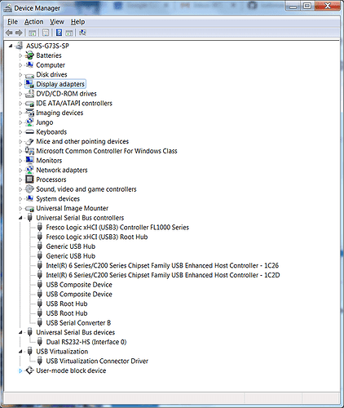Open the View menu
The width and height of the screenshot is (344, 408).
pos(57,22)
